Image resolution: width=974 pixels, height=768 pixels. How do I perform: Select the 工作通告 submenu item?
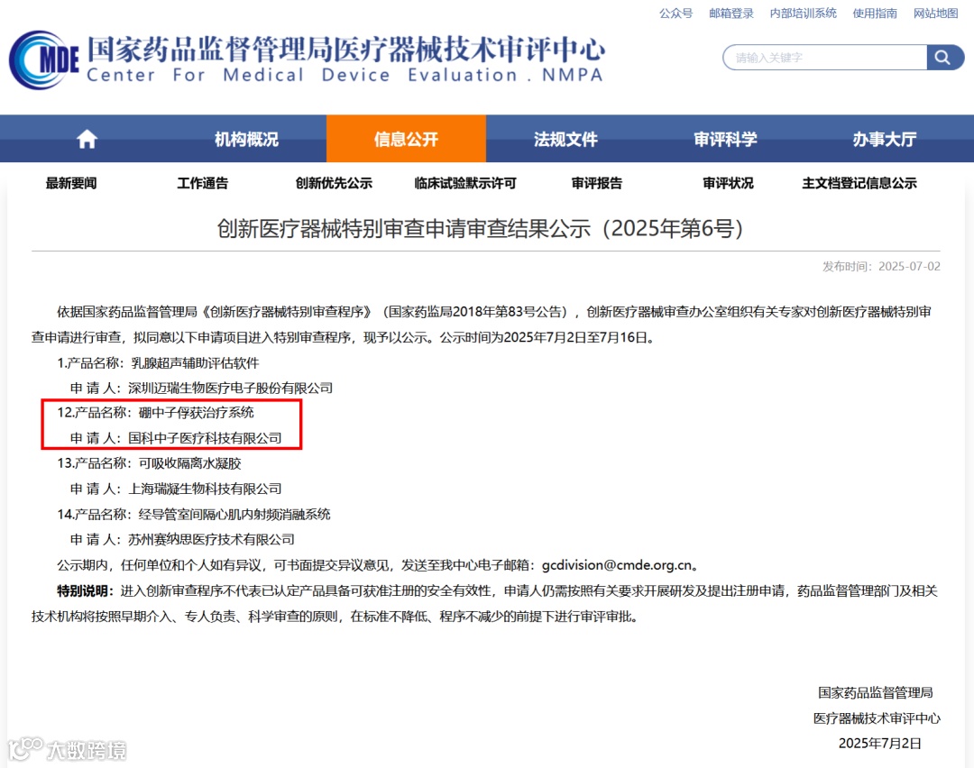(x=203, y=183)
